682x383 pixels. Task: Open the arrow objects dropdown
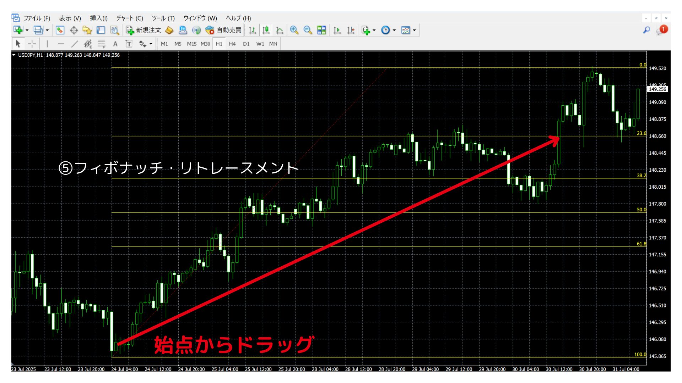[150, 44]
